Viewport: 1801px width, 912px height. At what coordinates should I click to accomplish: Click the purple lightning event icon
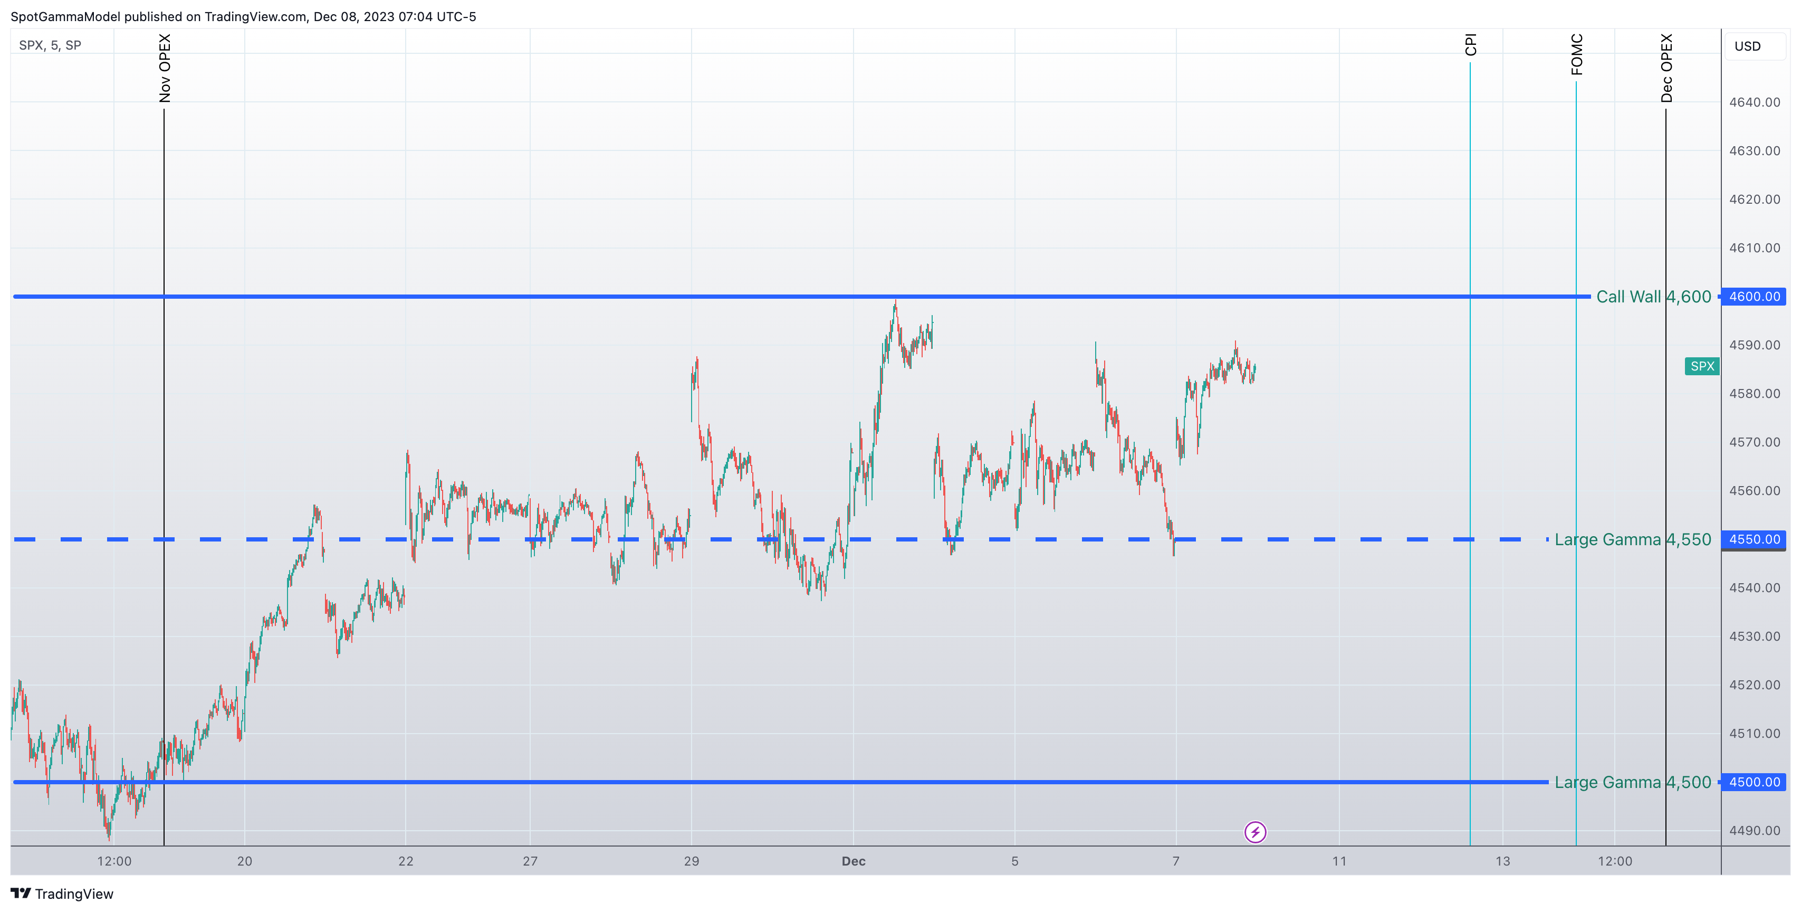[x=1255, y=832]
